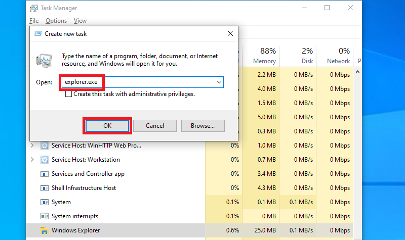This screenshot has width=405, height=240.
Task: Click the Service Host: Workstation gear icon
Action: point(45,160)
